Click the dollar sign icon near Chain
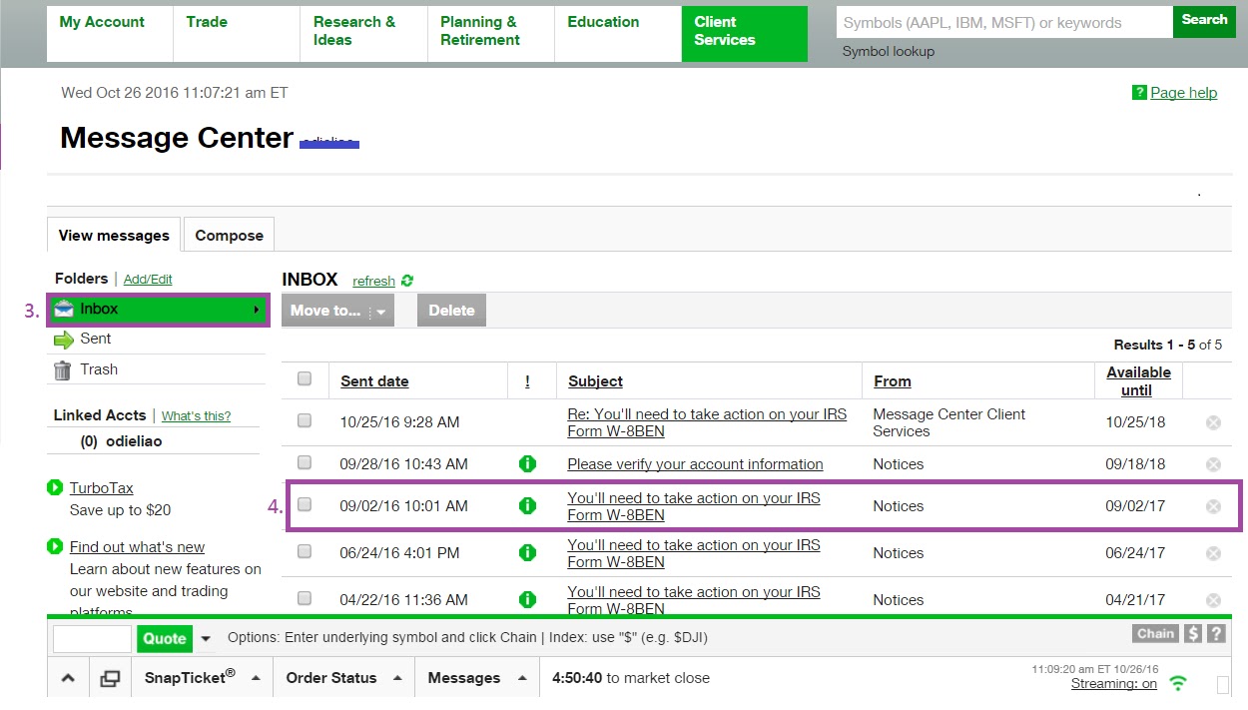Screen dimensions: 1248x710 coord(1193,633)
